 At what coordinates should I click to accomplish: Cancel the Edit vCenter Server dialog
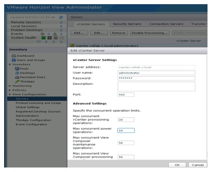point(198,165)
